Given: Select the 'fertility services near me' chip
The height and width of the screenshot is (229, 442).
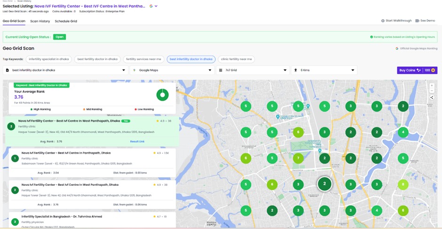Looking at the screenshot, I should (144, 59).
